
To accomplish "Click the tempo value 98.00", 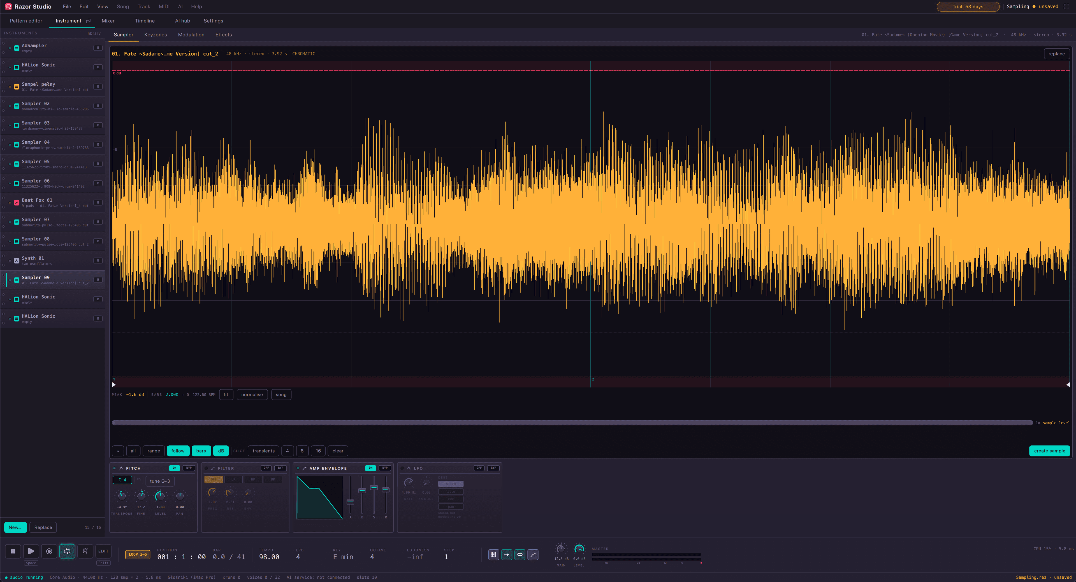I will [x=269, y=557].
